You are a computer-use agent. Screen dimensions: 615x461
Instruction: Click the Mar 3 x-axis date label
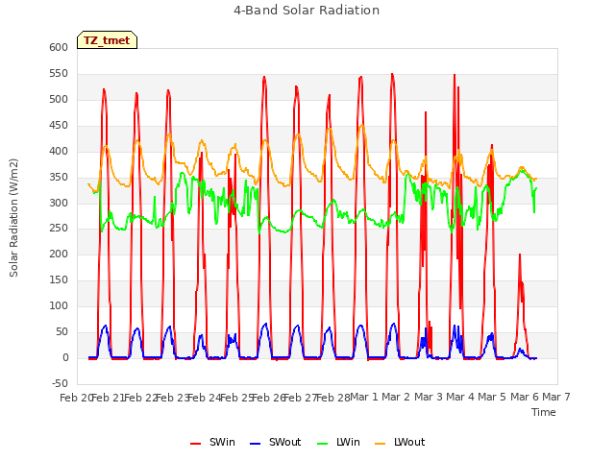(x=428, y=397)
